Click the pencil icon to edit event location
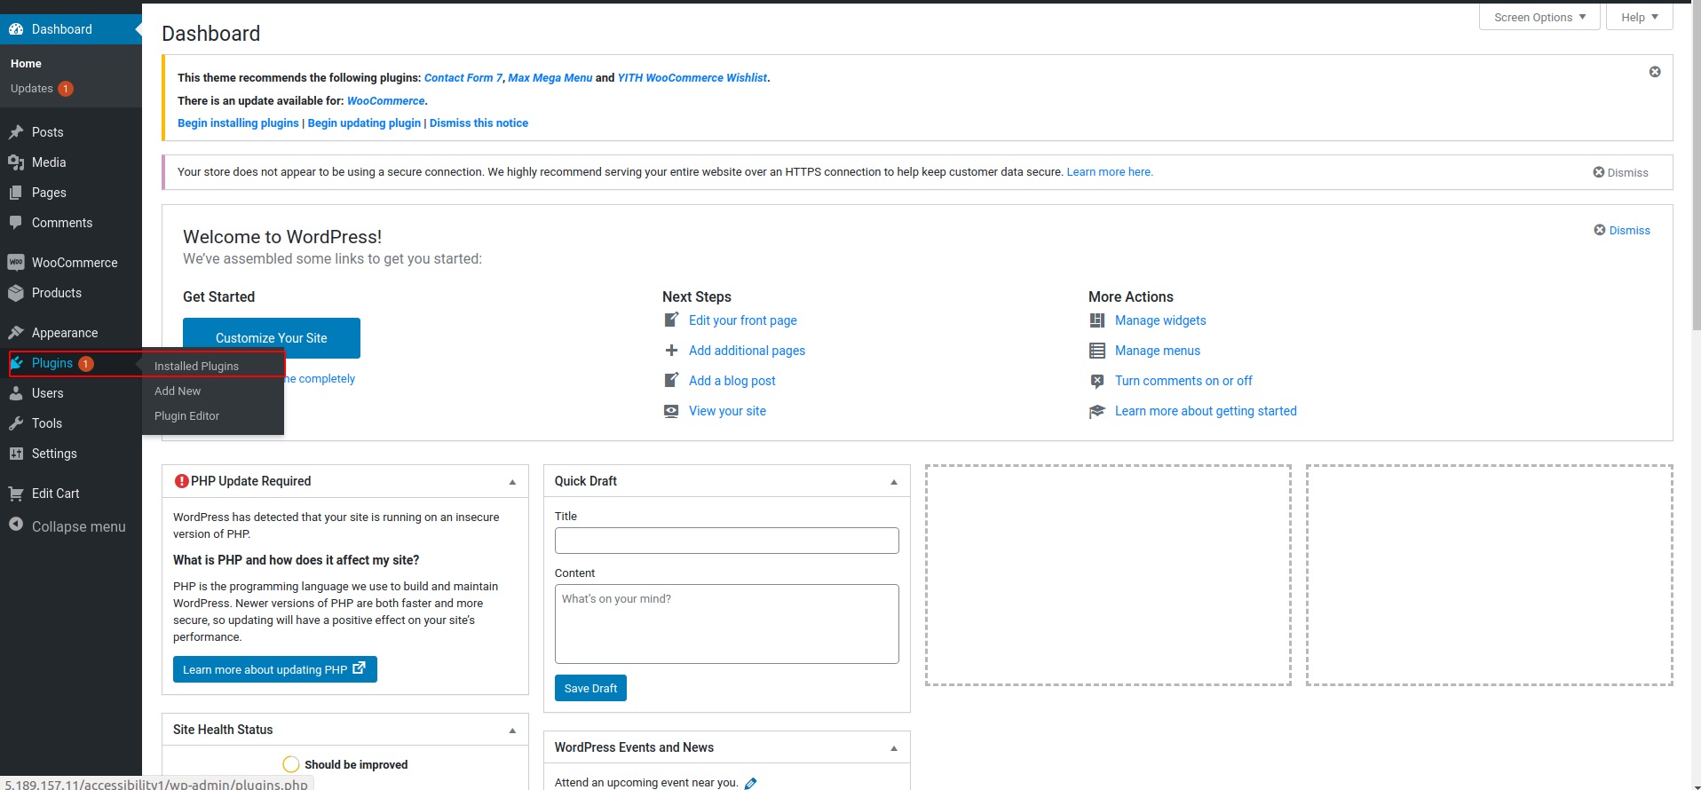Viewport: 1701px width, 790px height. [750, 783]
